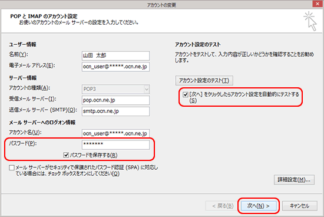Click the 電子メール アドレス input field
Image resolution: width=324 pixels, height=217 pixels.
[115, 67]
